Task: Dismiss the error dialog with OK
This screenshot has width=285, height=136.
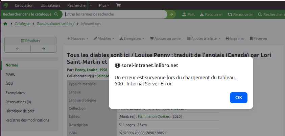Action: pyautogui.click(x=238, y=98)
